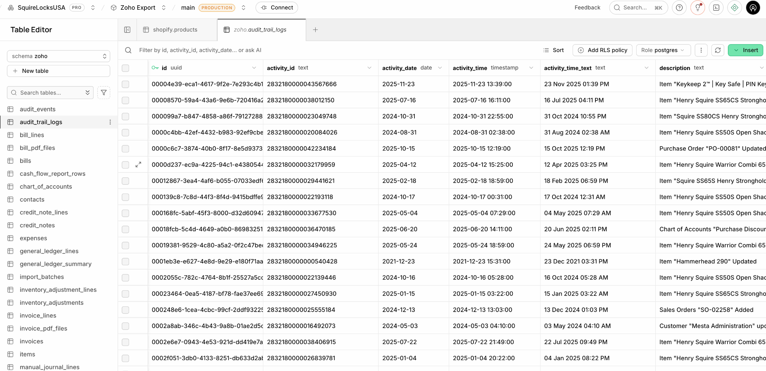Check the row with id 0001eb3e
Viewport: 766px width, 371px height.
point(125,261)
